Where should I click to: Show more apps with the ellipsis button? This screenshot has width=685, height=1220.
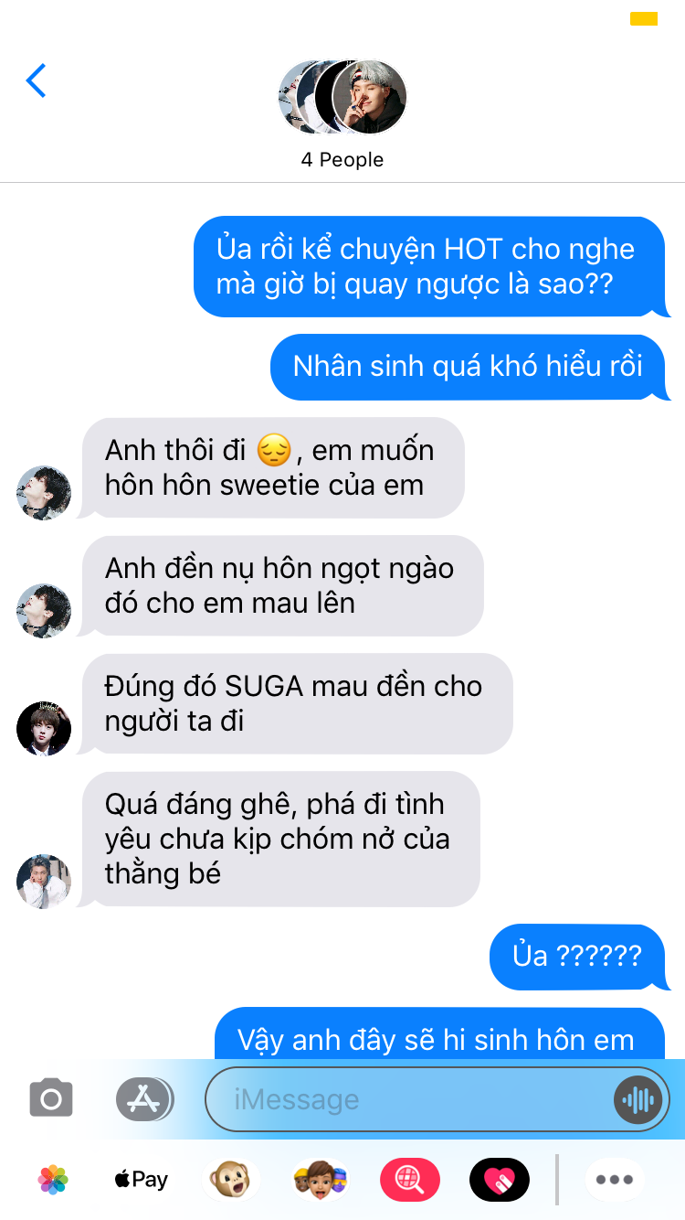[x=614, y=1180]
